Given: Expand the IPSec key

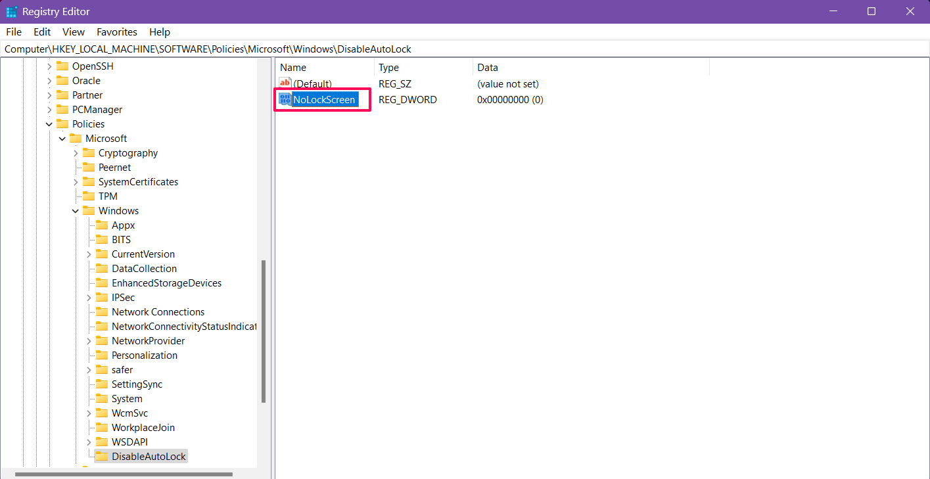Looking at the screenshot, I should pos(89,297).
